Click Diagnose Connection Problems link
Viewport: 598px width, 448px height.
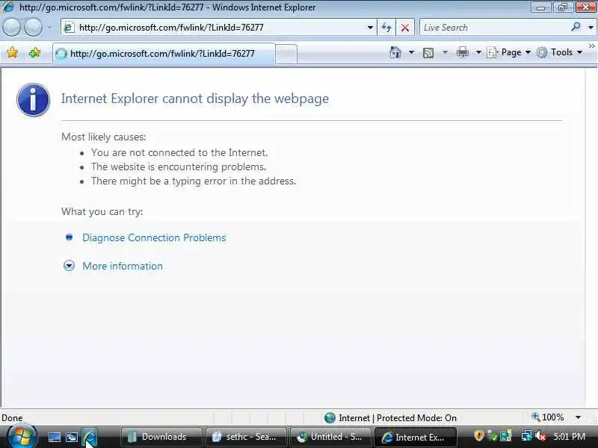pyautogui.click(x=154, y=237)
